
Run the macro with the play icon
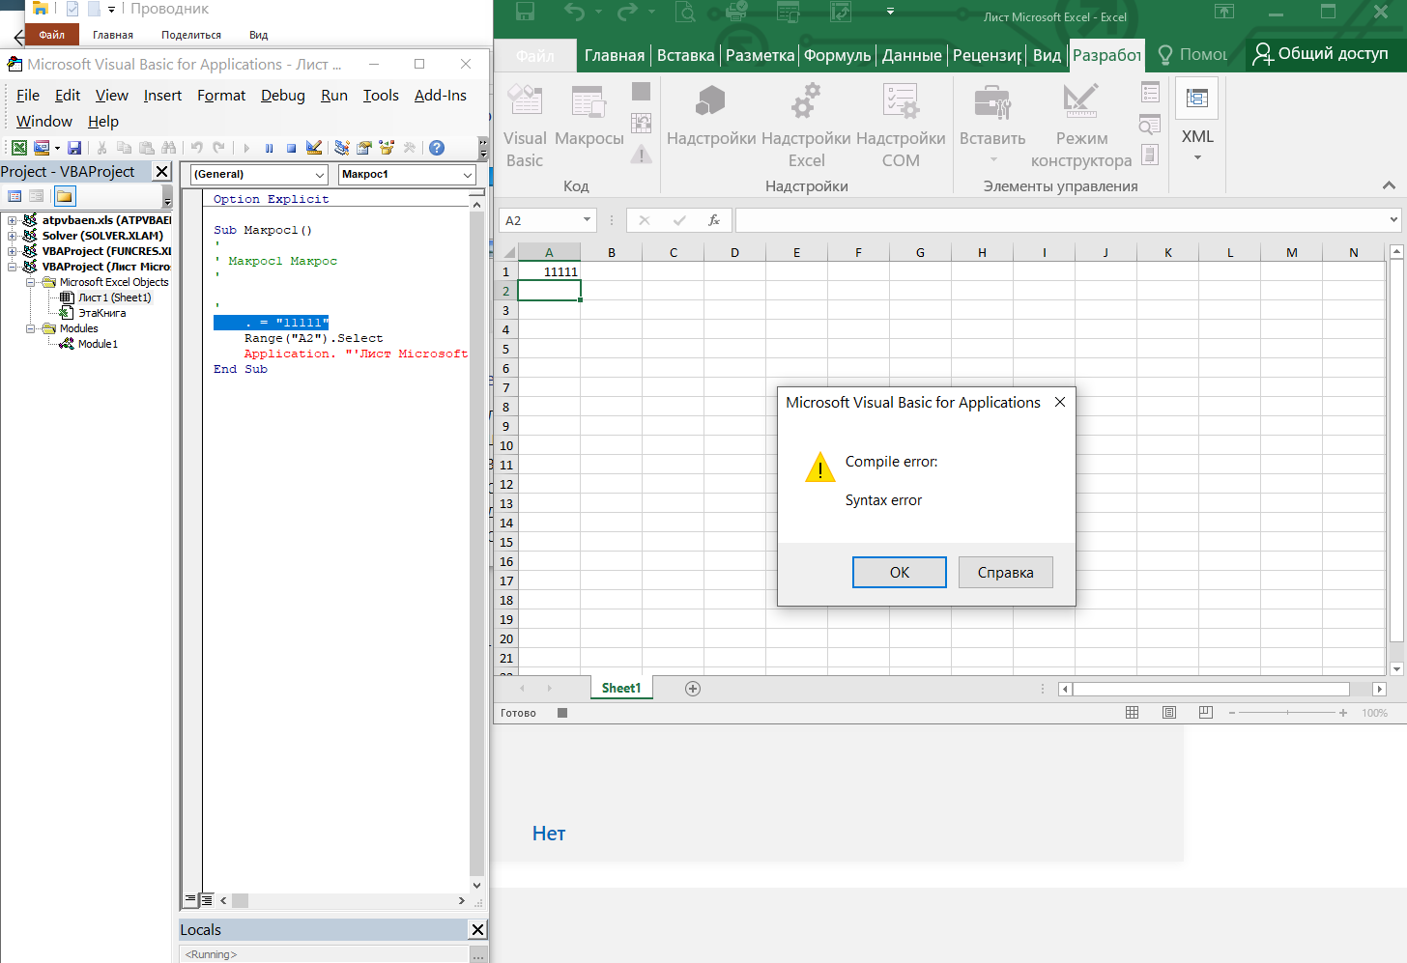(x=246, y=148)
